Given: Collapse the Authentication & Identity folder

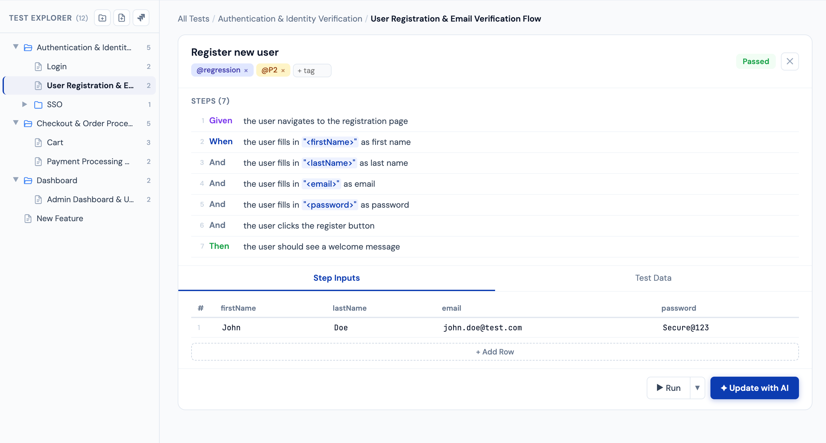Looking at the screenshot, I should (x=15, y=47).
